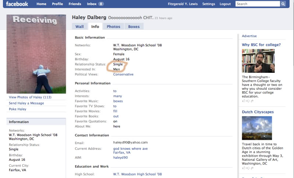Click the Dutch Cityscapes painting image
This screenshot has height=178, width=294.
[x=257, y=128]
